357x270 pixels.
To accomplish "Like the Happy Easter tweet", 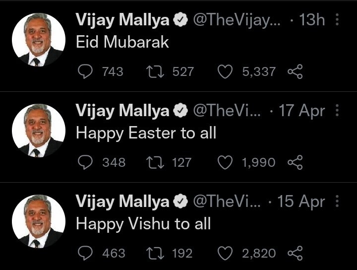I will point(226,162).
